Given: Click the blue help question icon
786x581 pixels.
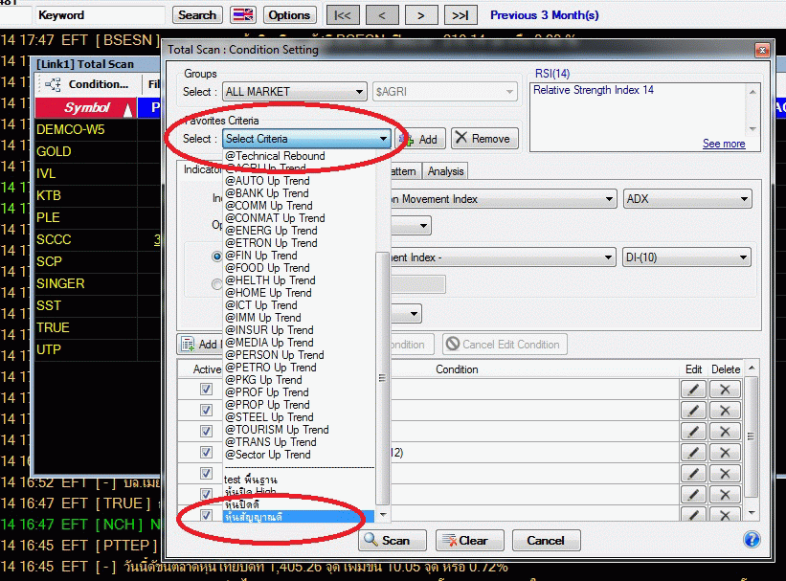Looking at the screenshot, I should [752, 540].
